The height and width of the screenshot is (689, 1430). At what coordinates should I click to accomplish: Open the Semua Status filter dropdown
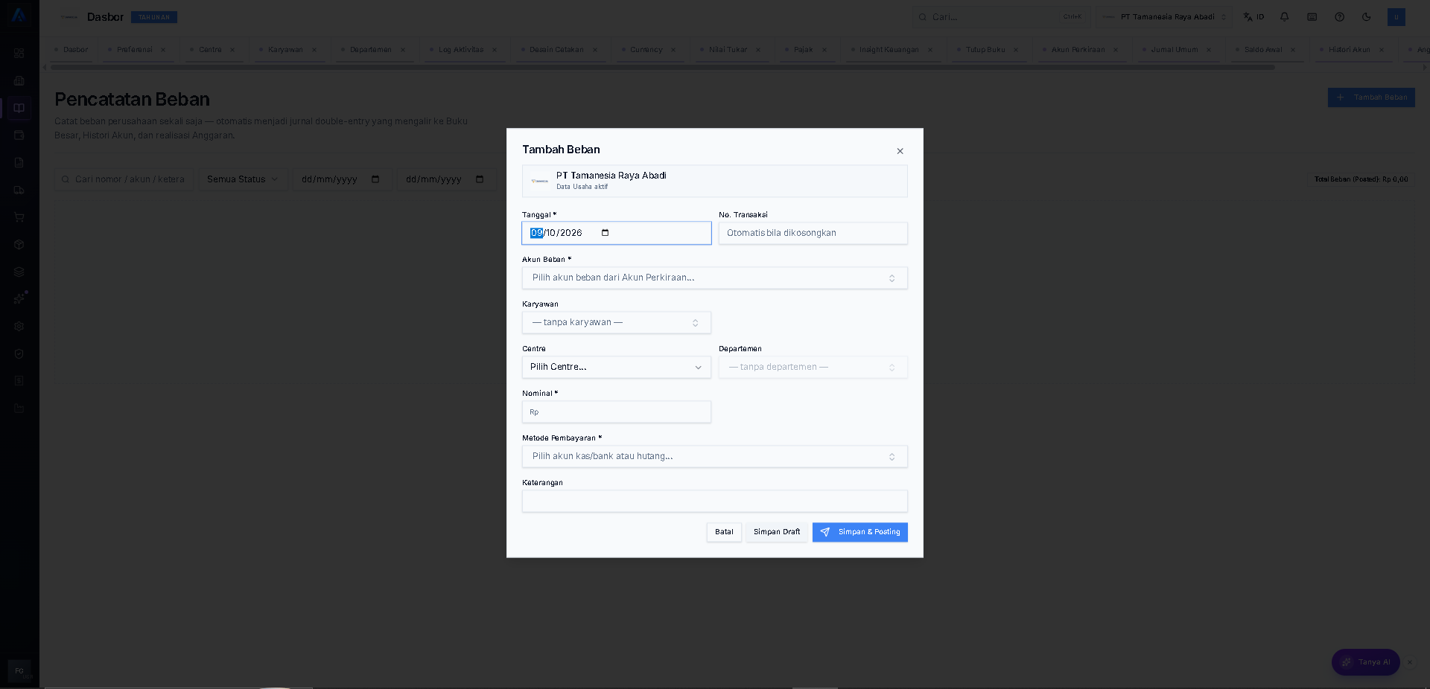coord(243,179)
